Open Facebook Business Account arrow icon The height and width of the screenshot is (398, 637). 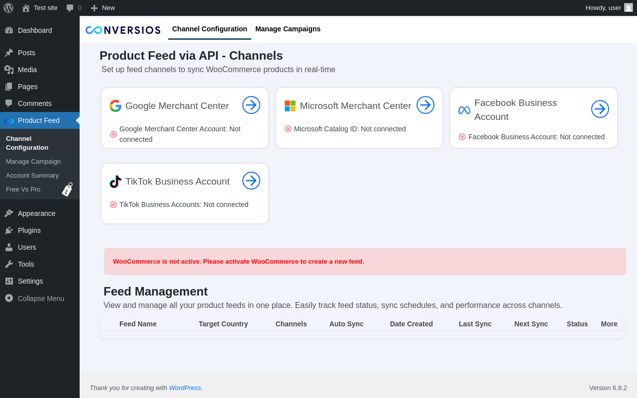pyautogui.click(x=600, y=109)
